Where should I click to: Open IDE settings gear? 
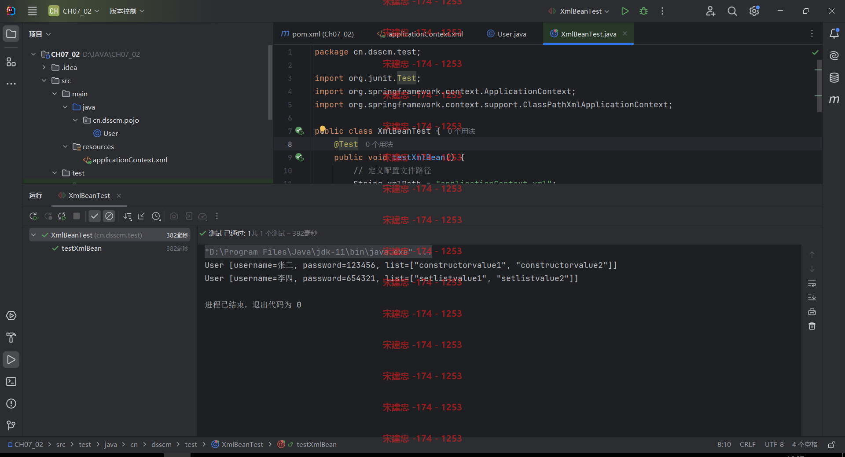754,11
